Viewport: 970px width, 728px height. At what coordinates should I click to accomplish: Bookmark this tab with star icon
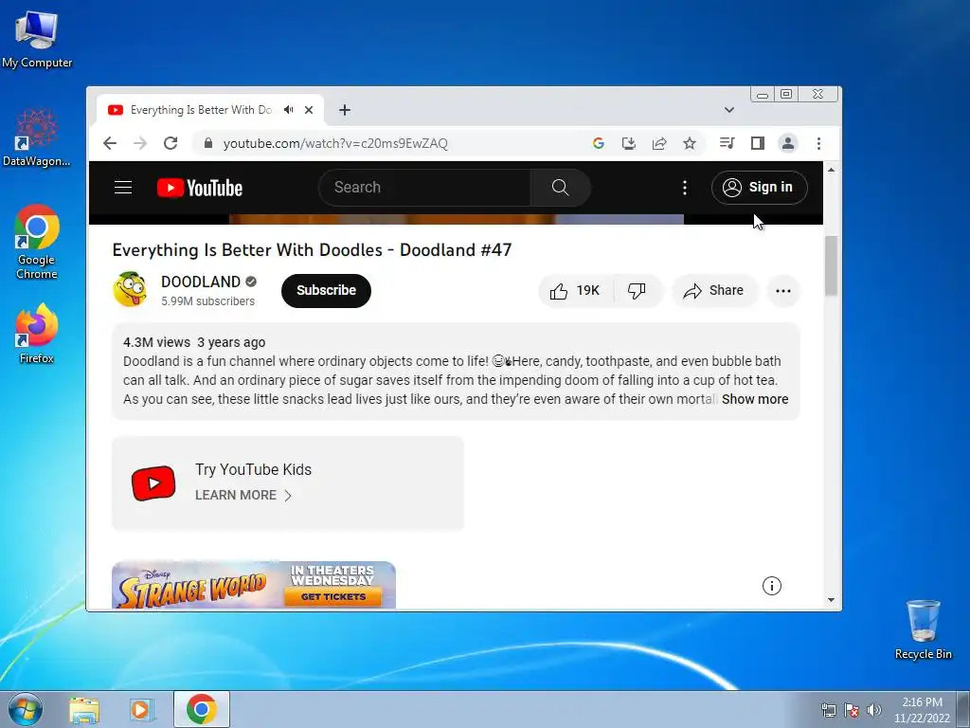point(690,144)
